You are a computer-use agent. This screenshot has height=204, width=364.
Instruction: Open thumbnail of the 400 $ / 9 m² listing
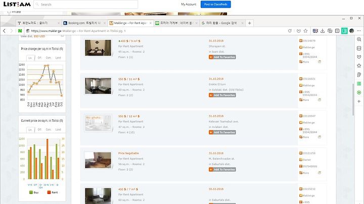pos(98,48)
